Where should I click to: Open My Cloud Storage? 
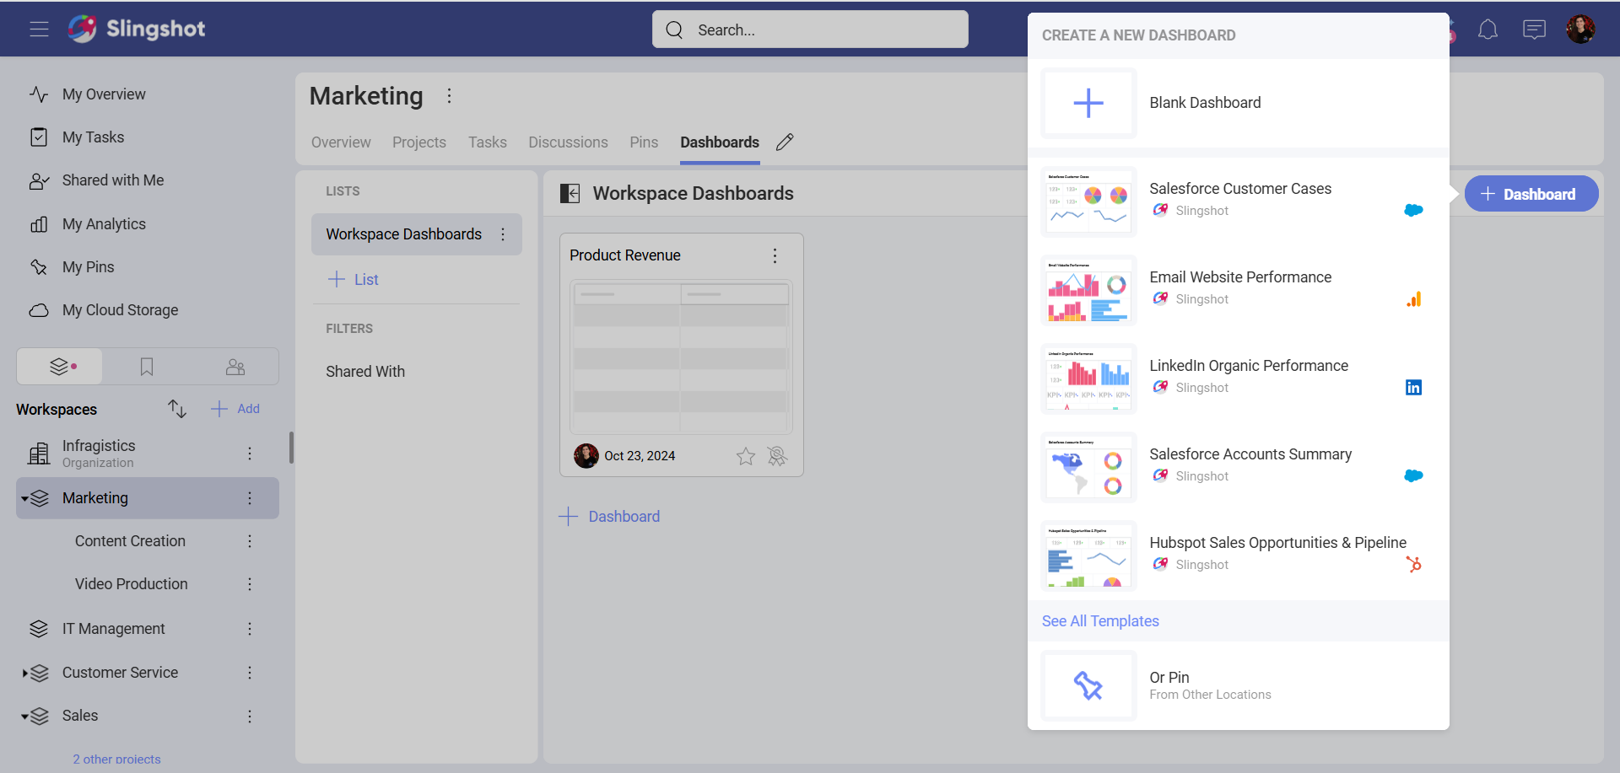pyautogui.click(x=119, y=309)
